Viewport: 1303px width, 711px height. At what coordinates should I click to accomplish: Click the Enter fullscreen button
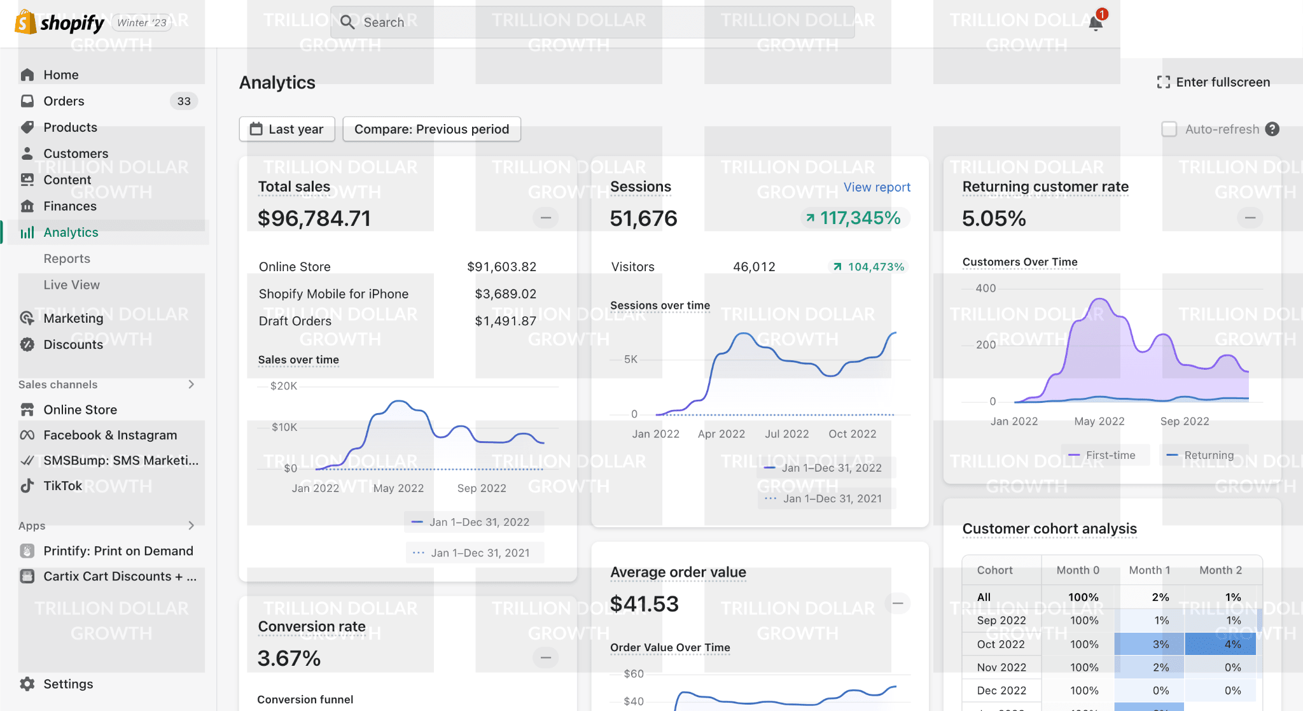click(x=1213, y=82)
